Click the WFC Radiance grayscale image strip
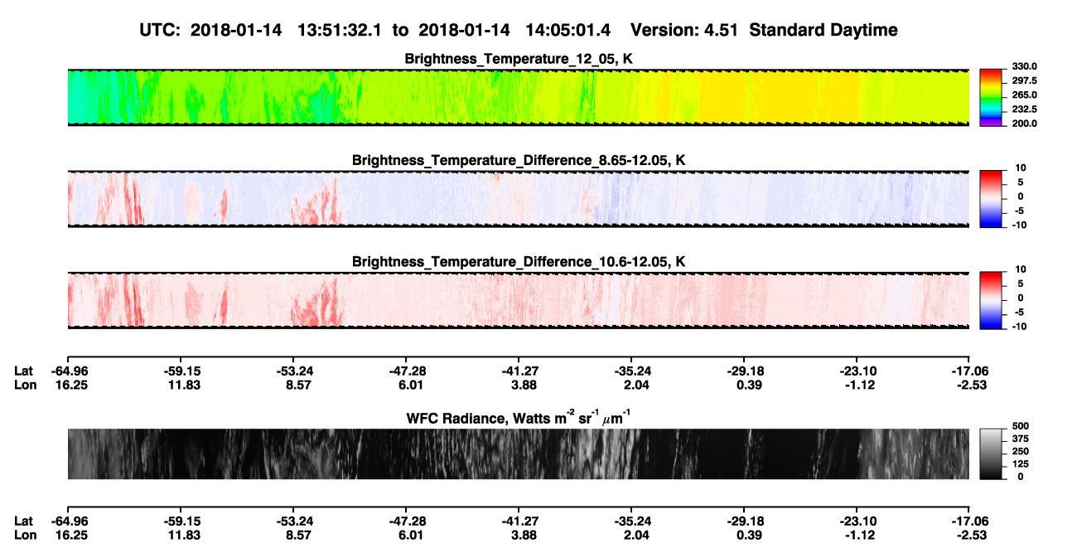 [518, 454]
